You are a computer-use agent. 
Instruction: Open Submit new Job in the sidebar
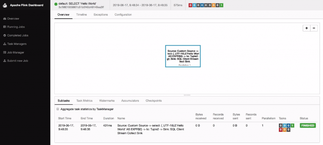click(x=15, y=61)
